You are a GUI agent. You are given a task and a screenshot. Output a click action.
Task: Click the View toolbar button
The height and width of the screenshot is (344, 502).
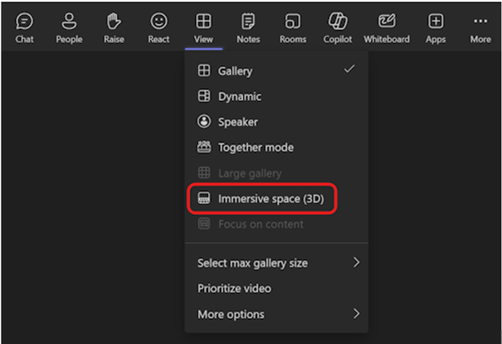click(x=203, y=27)
